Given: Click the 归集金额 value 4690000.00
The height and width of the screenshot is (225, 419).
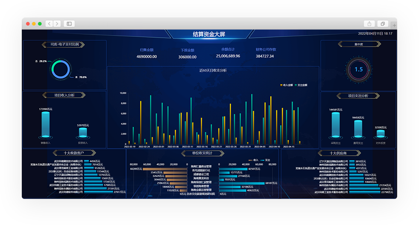Looking at the screenshot, I should [147, 56].
